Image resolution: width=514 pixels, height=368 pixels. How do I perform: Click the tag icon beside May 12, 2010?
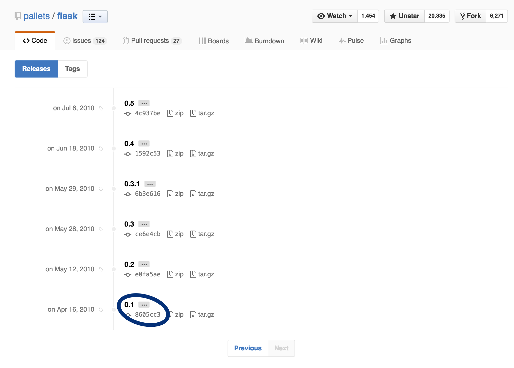[101, 270]
